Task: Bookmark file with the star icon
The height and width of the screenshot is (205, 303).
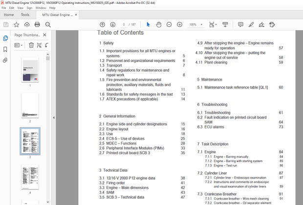Action: tap(17, 24)
